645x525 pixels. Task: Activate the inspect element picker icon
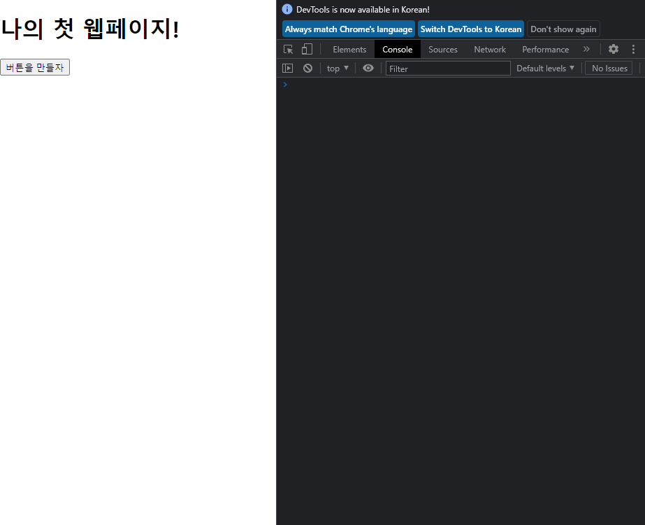(289, 50)
